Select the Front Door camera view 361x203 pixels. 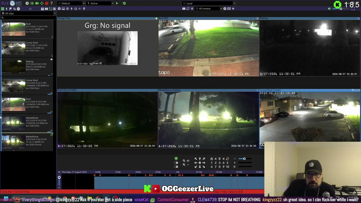(107, 118)
